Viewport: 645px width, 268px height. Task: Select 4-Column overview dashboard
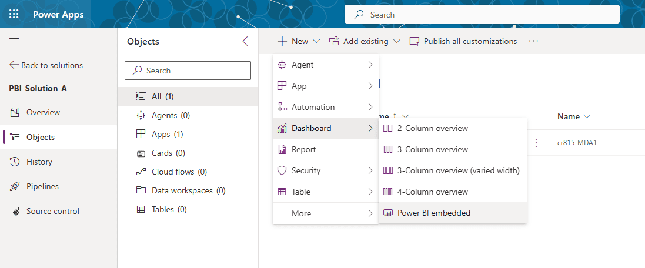click(x=453, y=192)
